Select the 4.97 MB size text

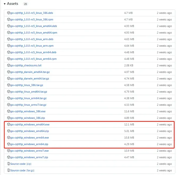pyautogui.click(x=129, y=72)
